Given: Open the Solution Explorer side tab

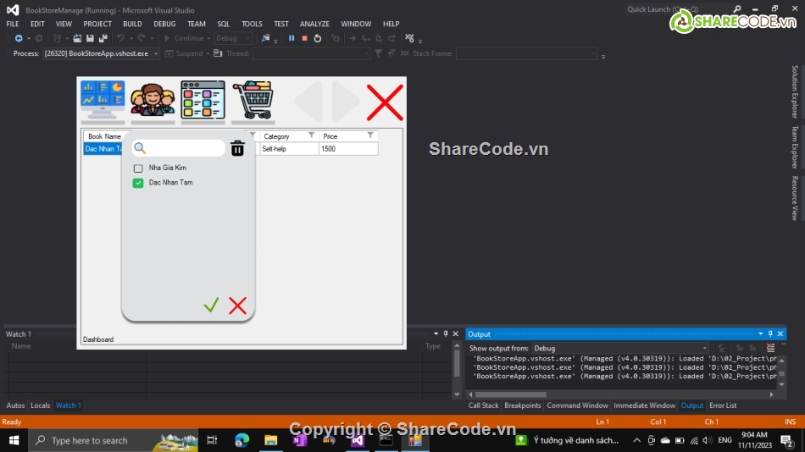Looking at the screenshot, I should tap(795, 91).
